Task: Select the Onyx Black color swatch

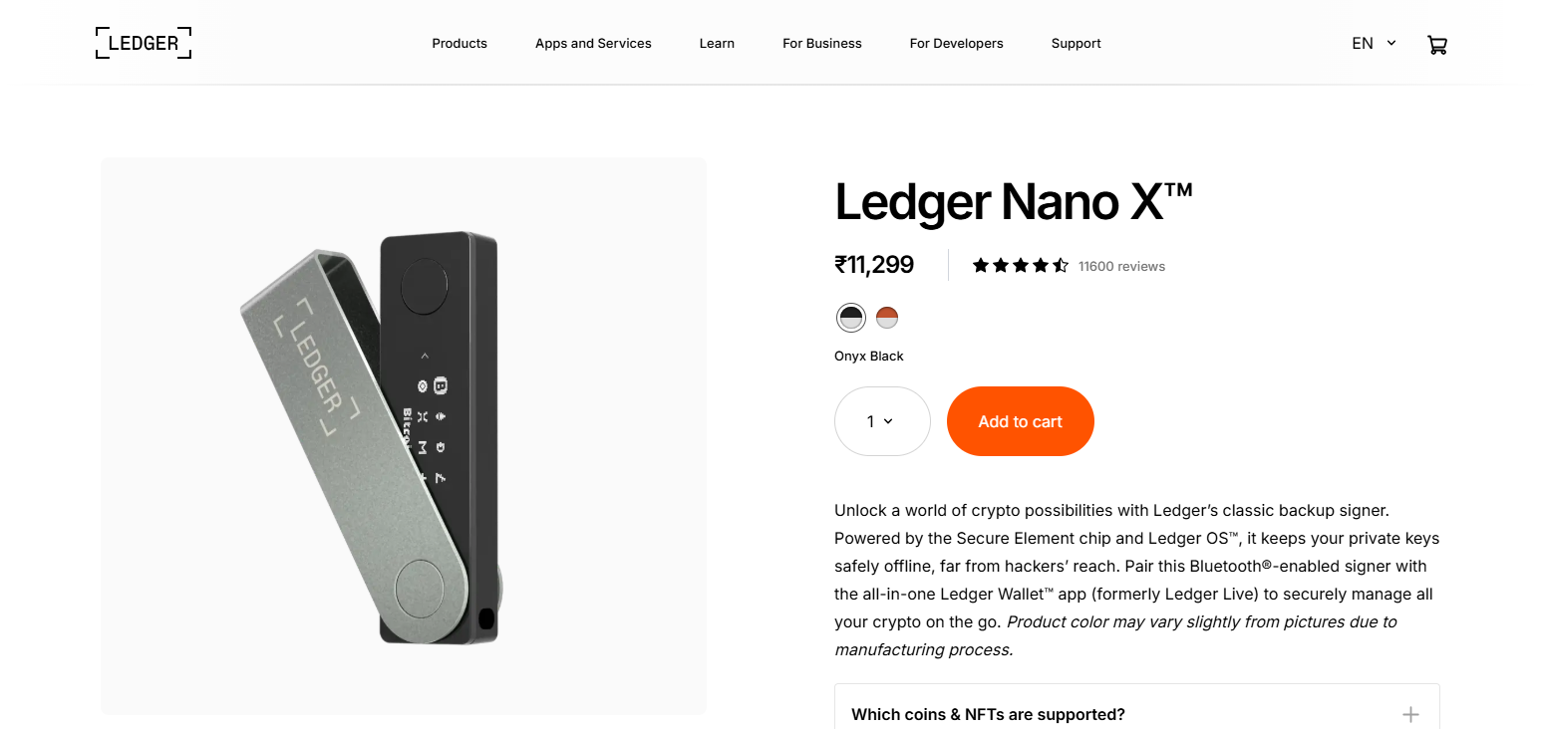Action: click(850, 317)
